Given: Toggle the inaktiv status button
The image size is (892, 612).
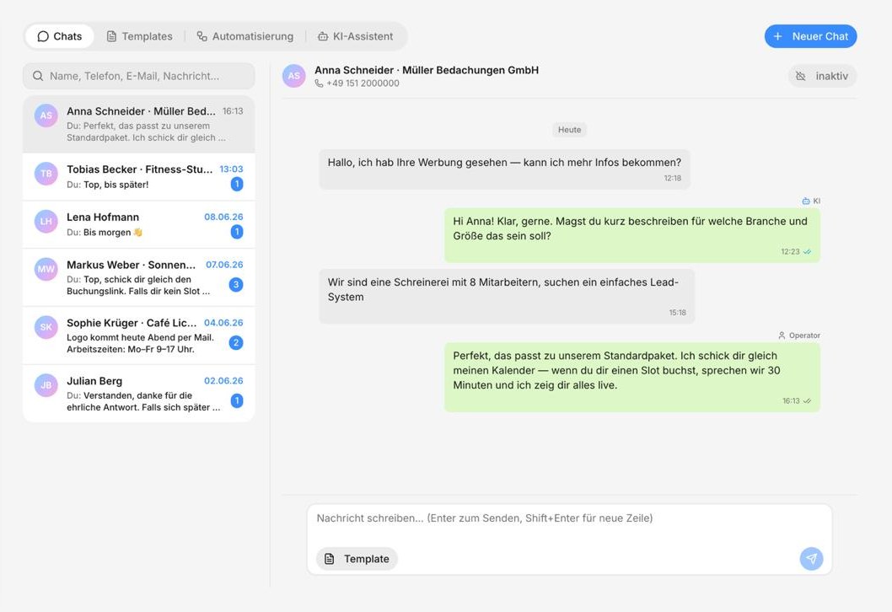Looking at the screenshot, I should tap(822, 76).
